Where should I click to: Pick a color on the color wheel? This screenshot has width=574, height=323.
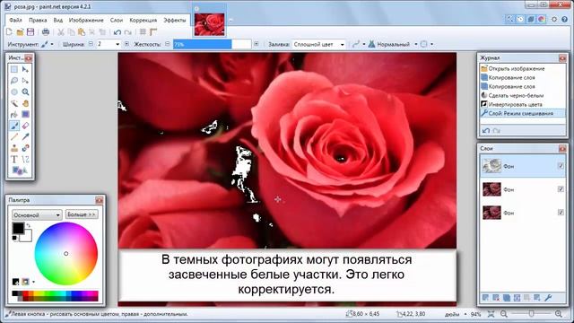tap(65, 253)
